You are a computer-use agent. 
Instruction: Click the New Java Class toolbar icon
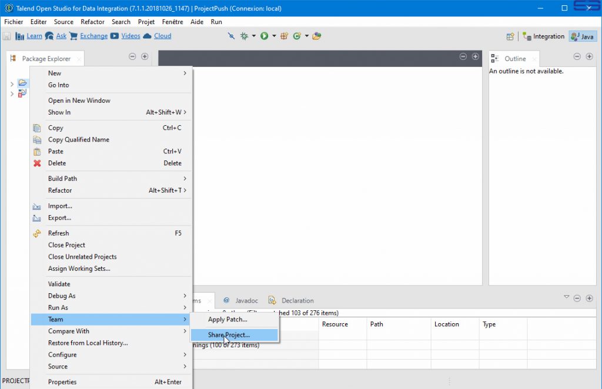297,36
